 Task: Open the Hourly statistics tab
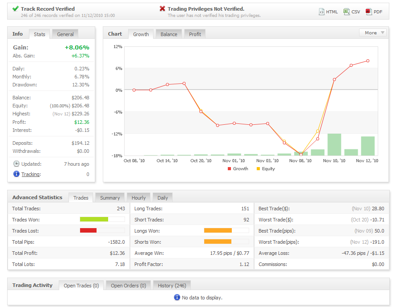138,198
